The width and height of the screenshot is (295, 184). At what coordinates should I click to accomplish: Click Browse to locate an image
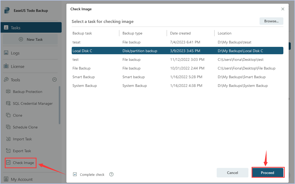(271, 21)
